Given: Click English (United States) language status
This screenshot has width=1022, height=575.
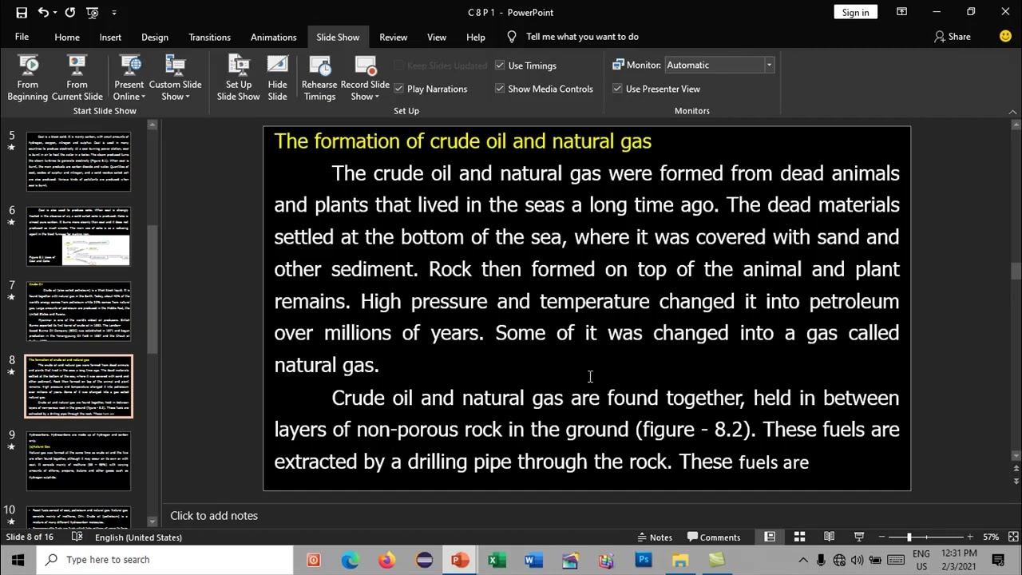Looking at the screenshot, I should coord(138,537).
